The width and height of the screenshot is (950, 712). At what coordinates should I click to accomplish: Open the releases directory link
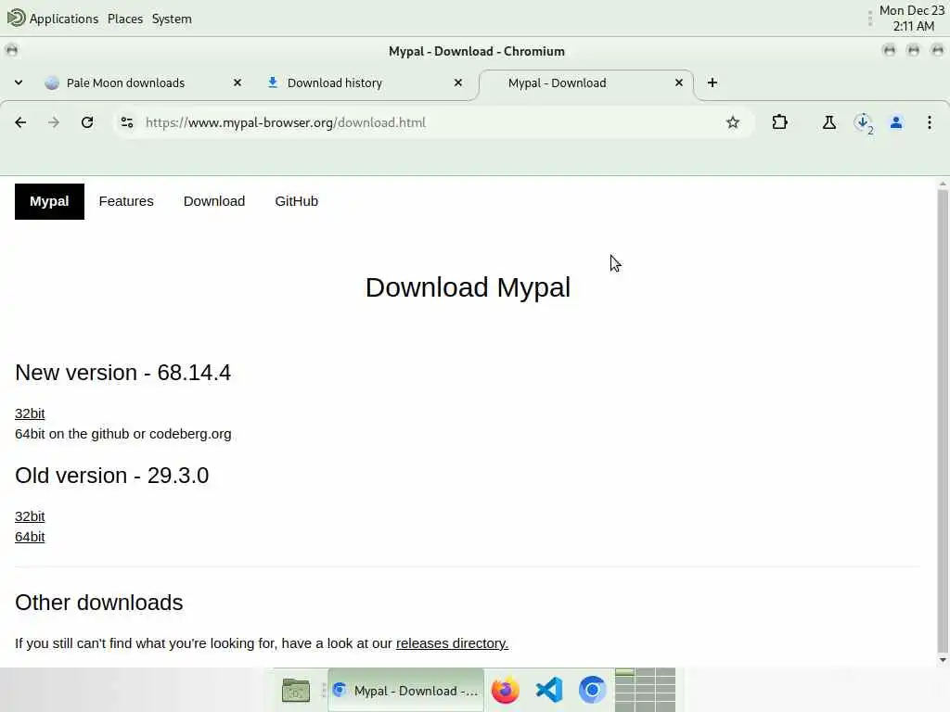coord(452,643)
